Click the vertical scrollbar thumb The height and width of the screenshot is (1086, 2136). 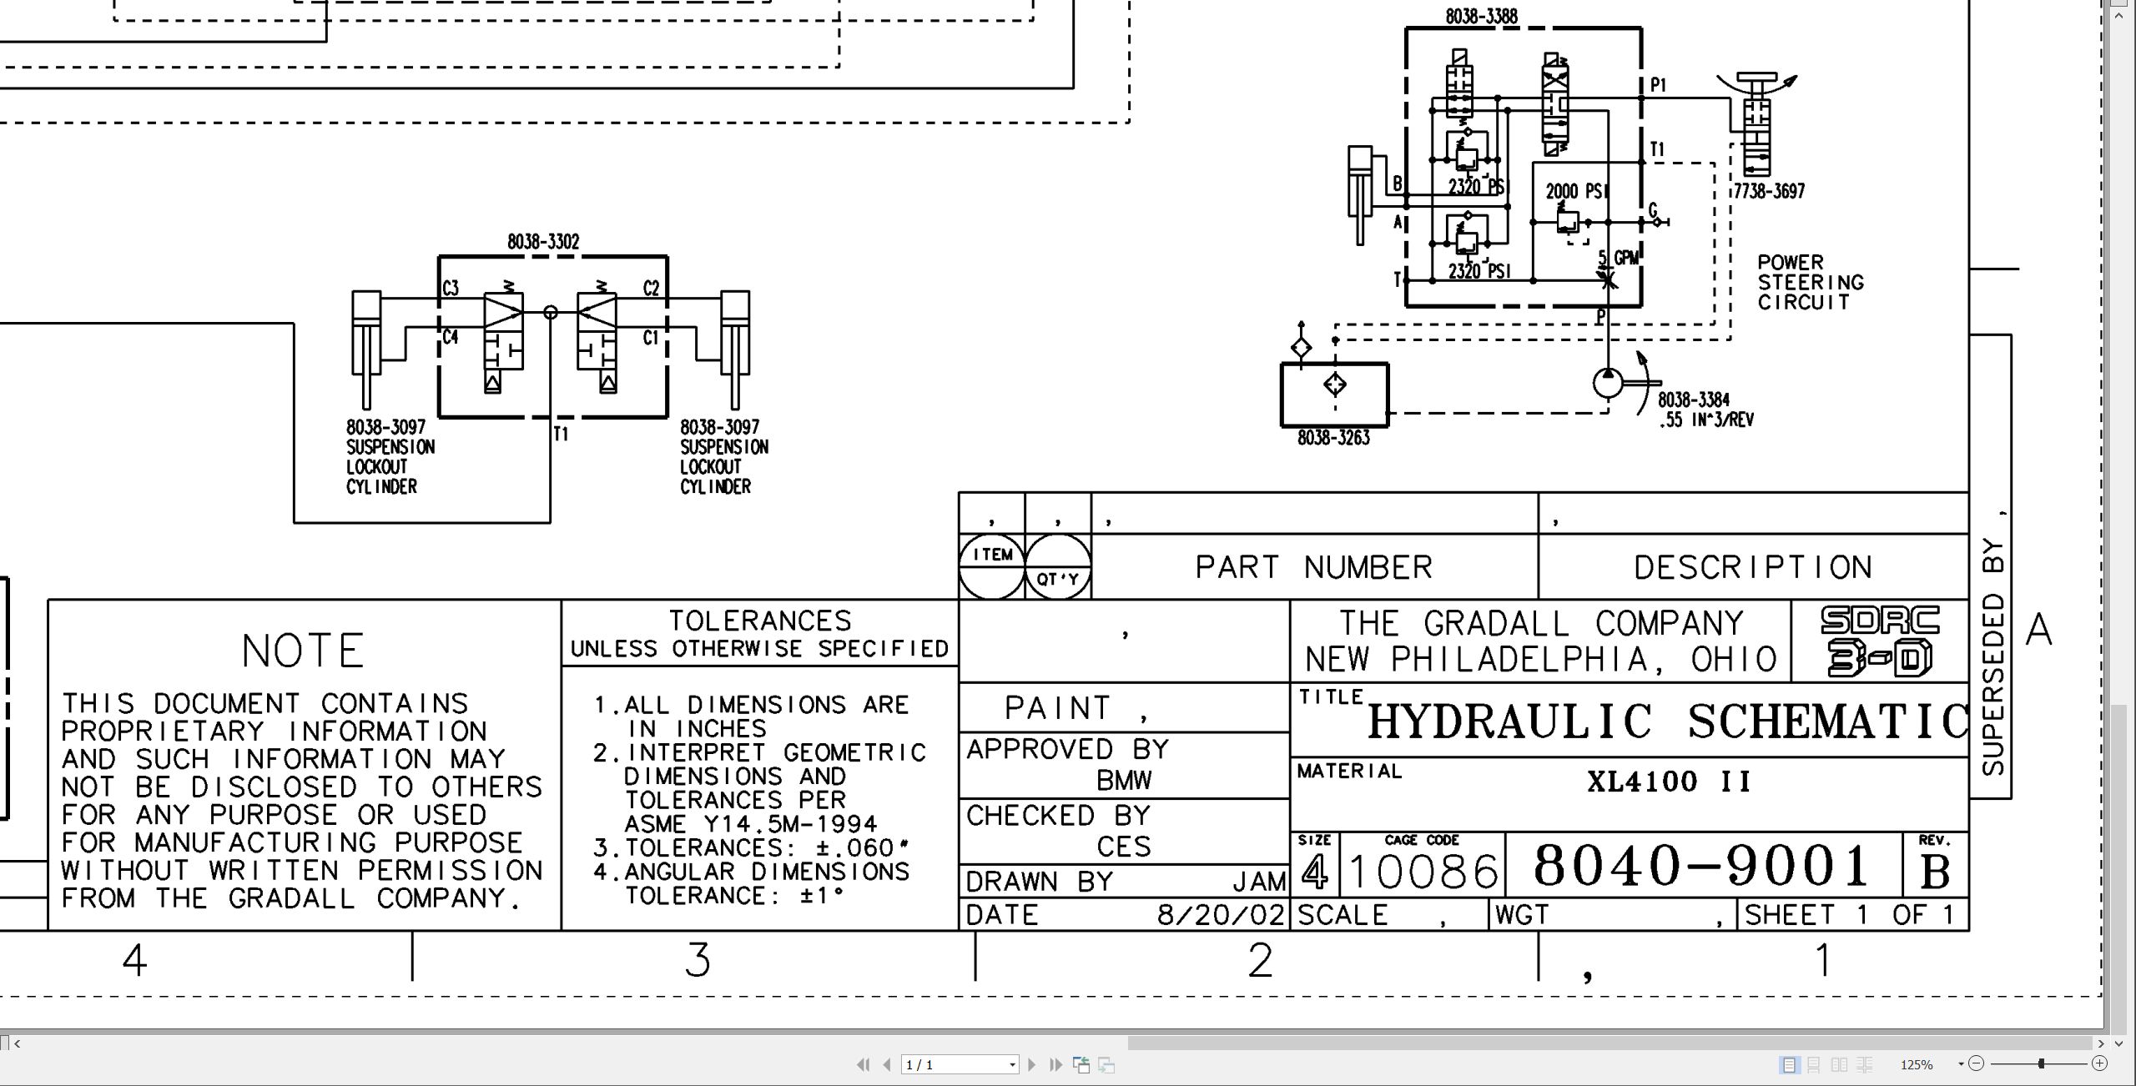click(2118, 868)
